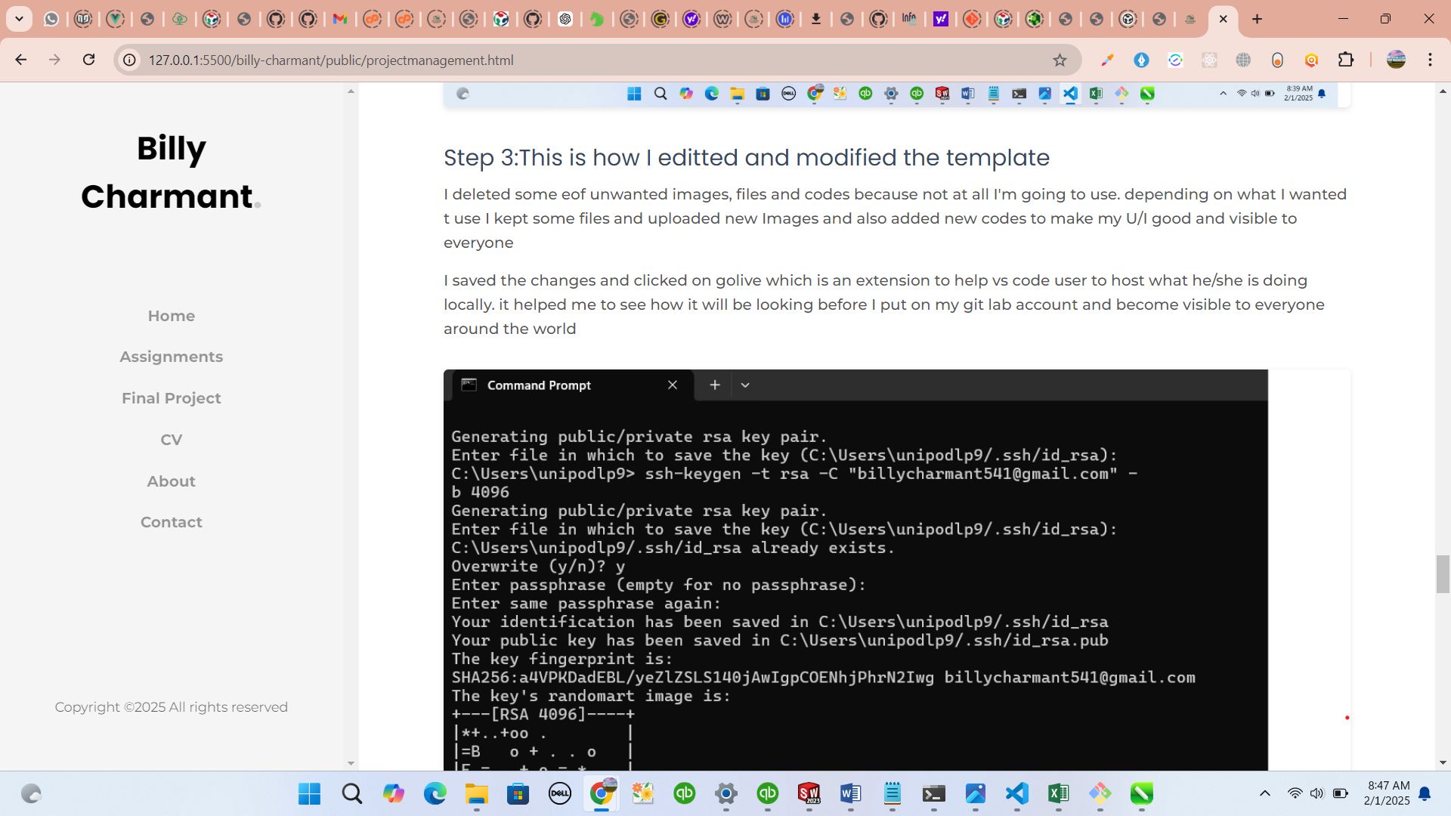Expand the browser tab list chevron
The image size is (1451, 816).
tap(20, 19)
